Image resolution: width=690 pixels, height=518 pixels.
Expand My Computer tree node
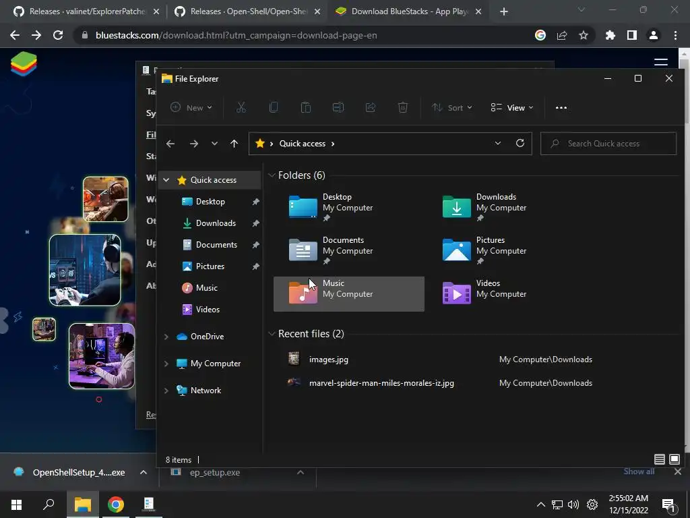[x=166, y=364]
